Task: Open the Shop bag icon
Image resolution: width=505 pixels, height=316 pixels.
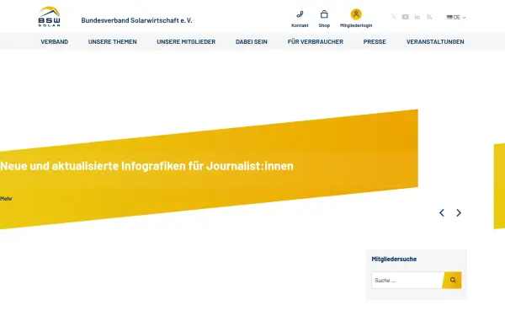Action: point(324,14)
